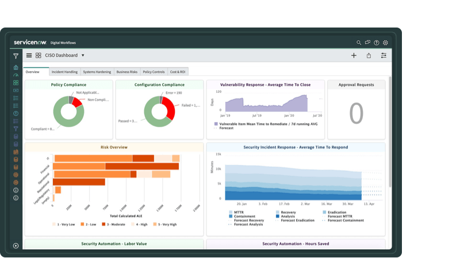The width and height of the screenshot is (460, 258).
Task: Open the global search magnifier icon
Action: pyautogui.click(x=359, y=42)
